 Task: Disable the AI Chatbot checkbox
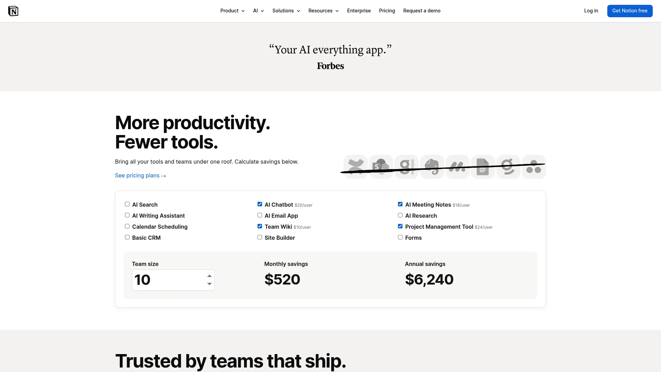260,204
